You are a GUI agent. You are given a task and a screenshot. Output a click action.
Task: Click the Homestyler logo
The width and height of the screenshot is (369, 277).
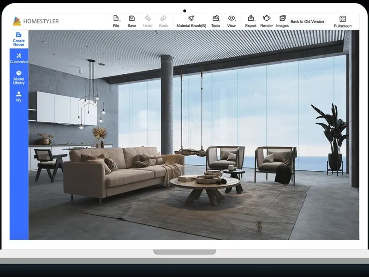36,21
